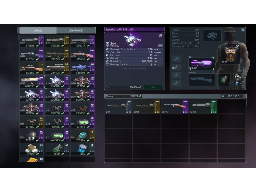Select the helmet priced 177876
This screenshot has width=256, height=192.
pos(32,136)
